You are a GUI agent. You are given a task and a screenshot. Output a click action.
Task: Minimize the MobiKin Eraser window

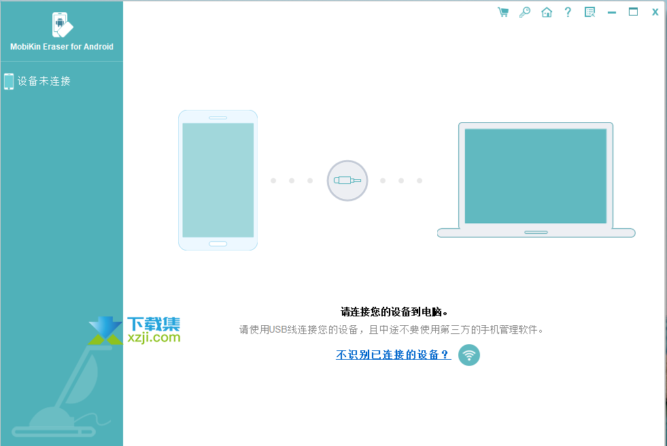(612, 13)
